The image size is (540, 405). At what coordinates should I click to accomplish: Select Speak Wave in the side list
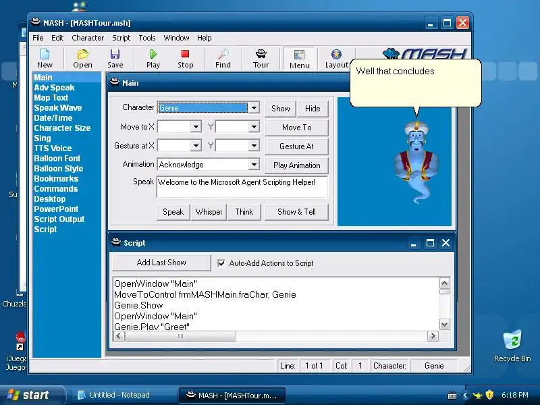[x=58, y=108]
